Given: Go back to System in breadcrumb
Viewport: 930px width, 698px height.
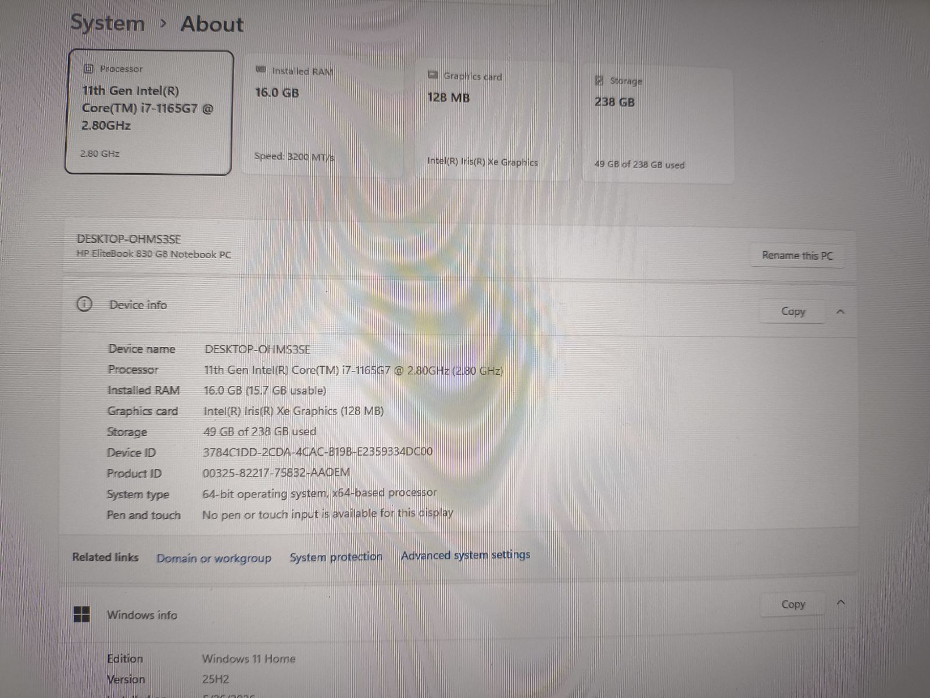Looking at the screenshot, I should coord(108,23).
